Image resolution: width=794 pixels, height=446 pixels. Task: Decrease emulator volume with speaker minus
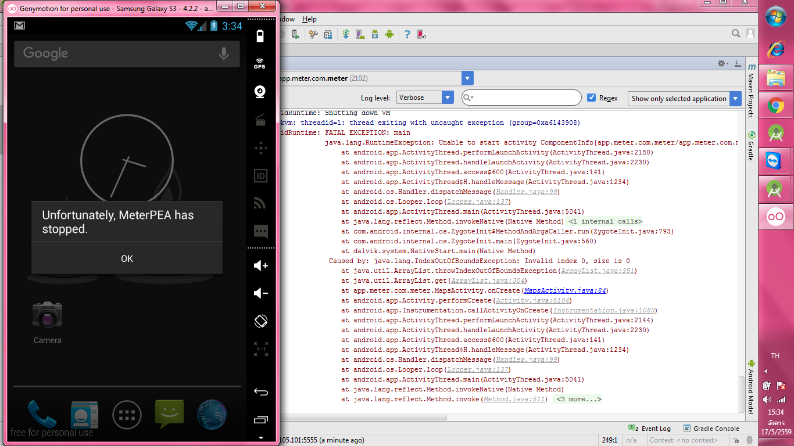260,293
